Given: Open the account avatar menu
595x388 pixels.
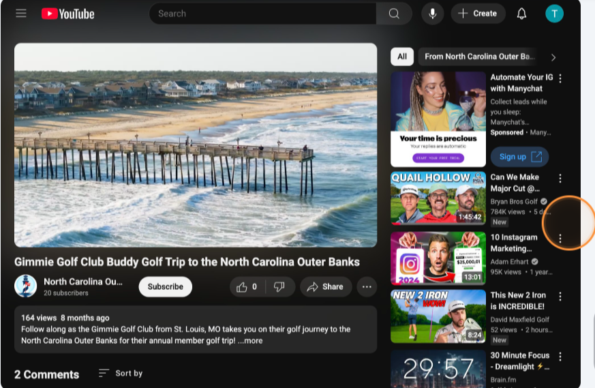Looking at the screenshot, I should point(554,14).
